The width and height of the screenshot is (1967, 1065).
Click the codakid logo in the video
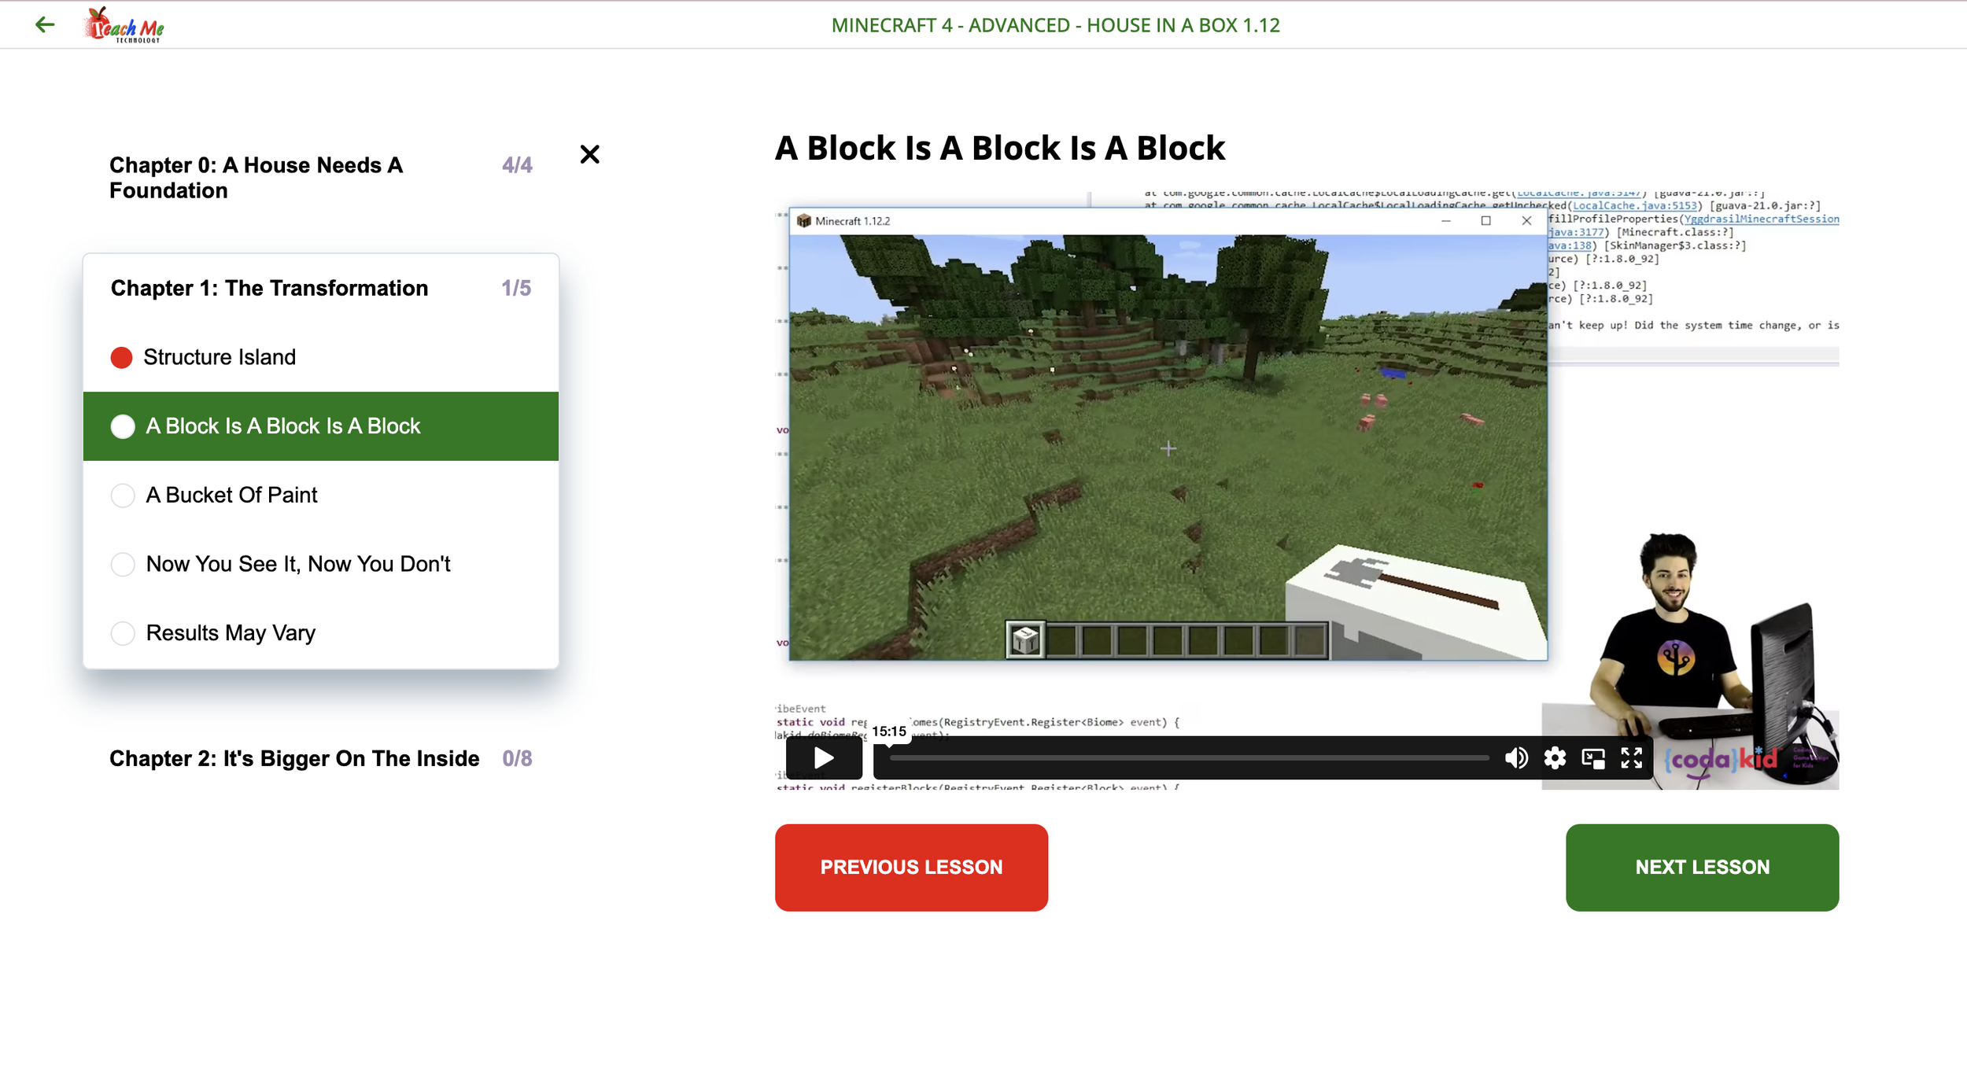click(1720, 760)
